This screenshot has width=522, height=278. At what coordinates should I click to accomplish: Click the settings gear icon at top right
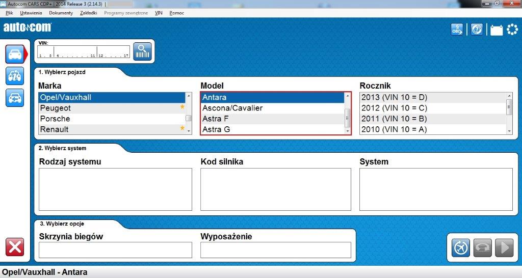pos(512,29)
